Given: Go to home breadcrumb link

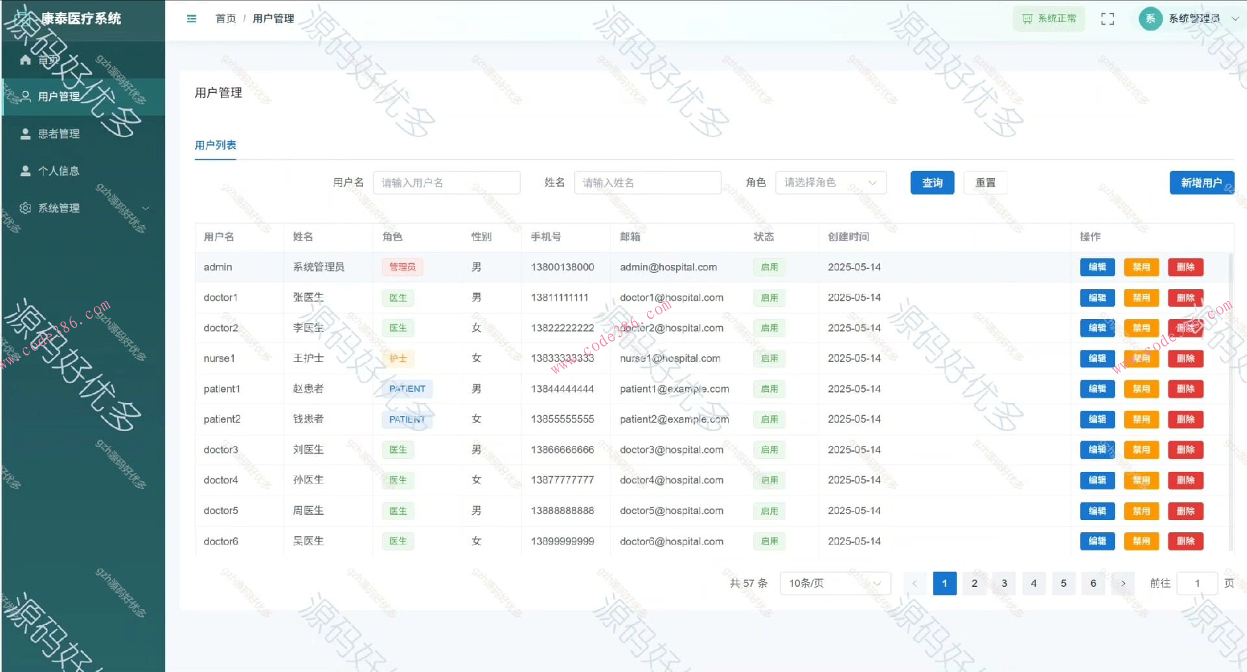Looking at the screenshot, I should (225, 19).
